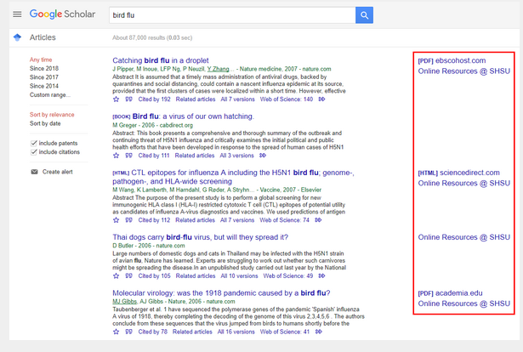Click the Google Scholar logo
Image resolution: width=523 pixels, height=352 pixels.
pos(65,15)
